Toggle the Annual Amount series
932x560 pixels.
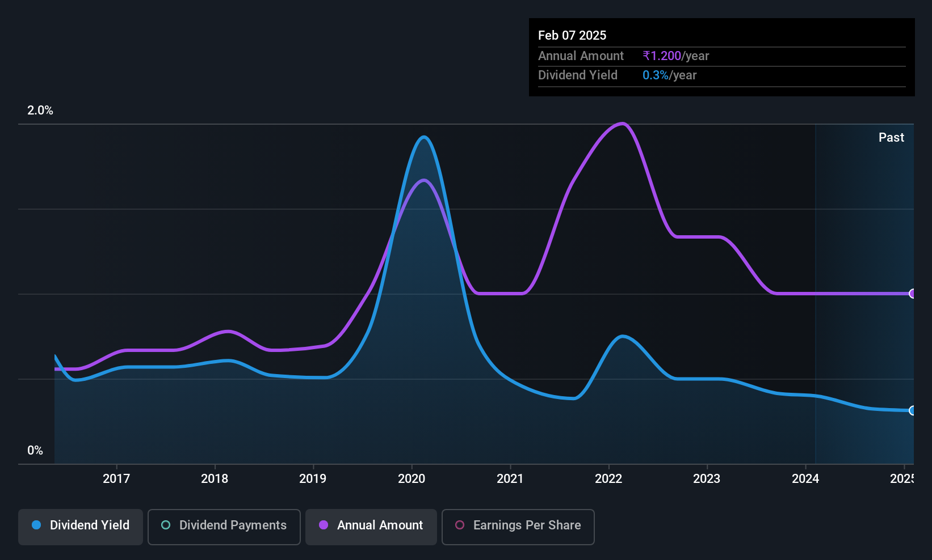pyautogui.click(x=371, y=527)
